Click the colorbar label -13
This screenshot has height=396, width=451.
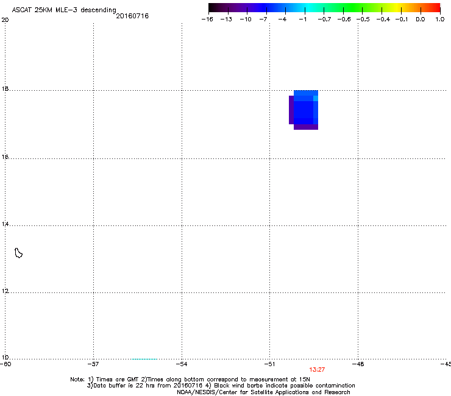[226, 19]
